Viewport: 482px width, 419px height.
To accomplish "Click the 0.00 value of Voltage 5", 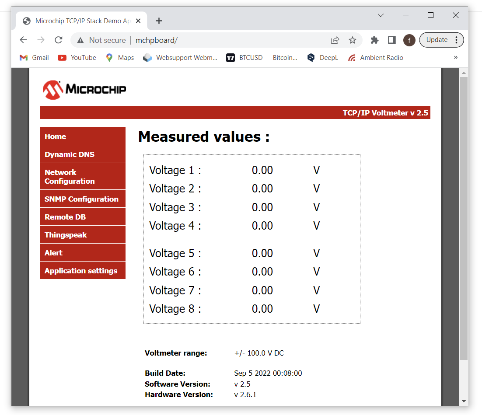I will tap(262, 253).
